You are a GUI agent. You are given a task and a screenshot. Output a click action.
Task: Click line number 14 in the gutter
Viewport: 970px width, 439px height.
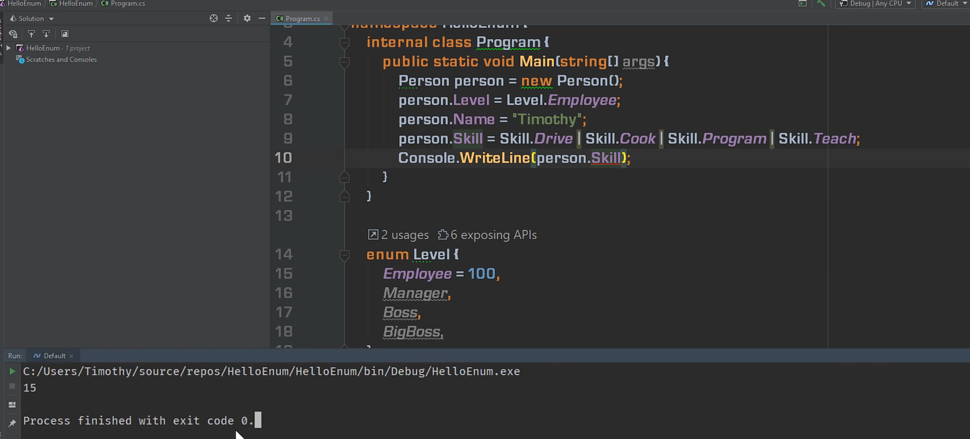pos(284,254)
